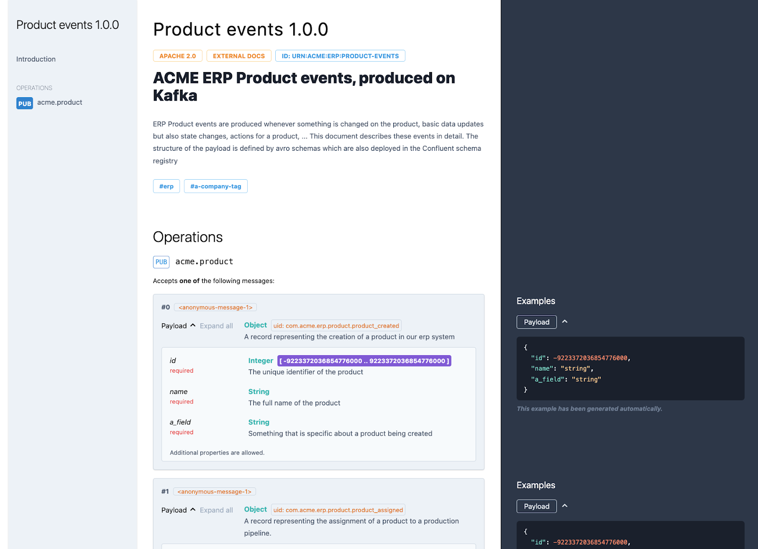Open the External Docs link
Screen dimensions: 758x549
point(239,56)
